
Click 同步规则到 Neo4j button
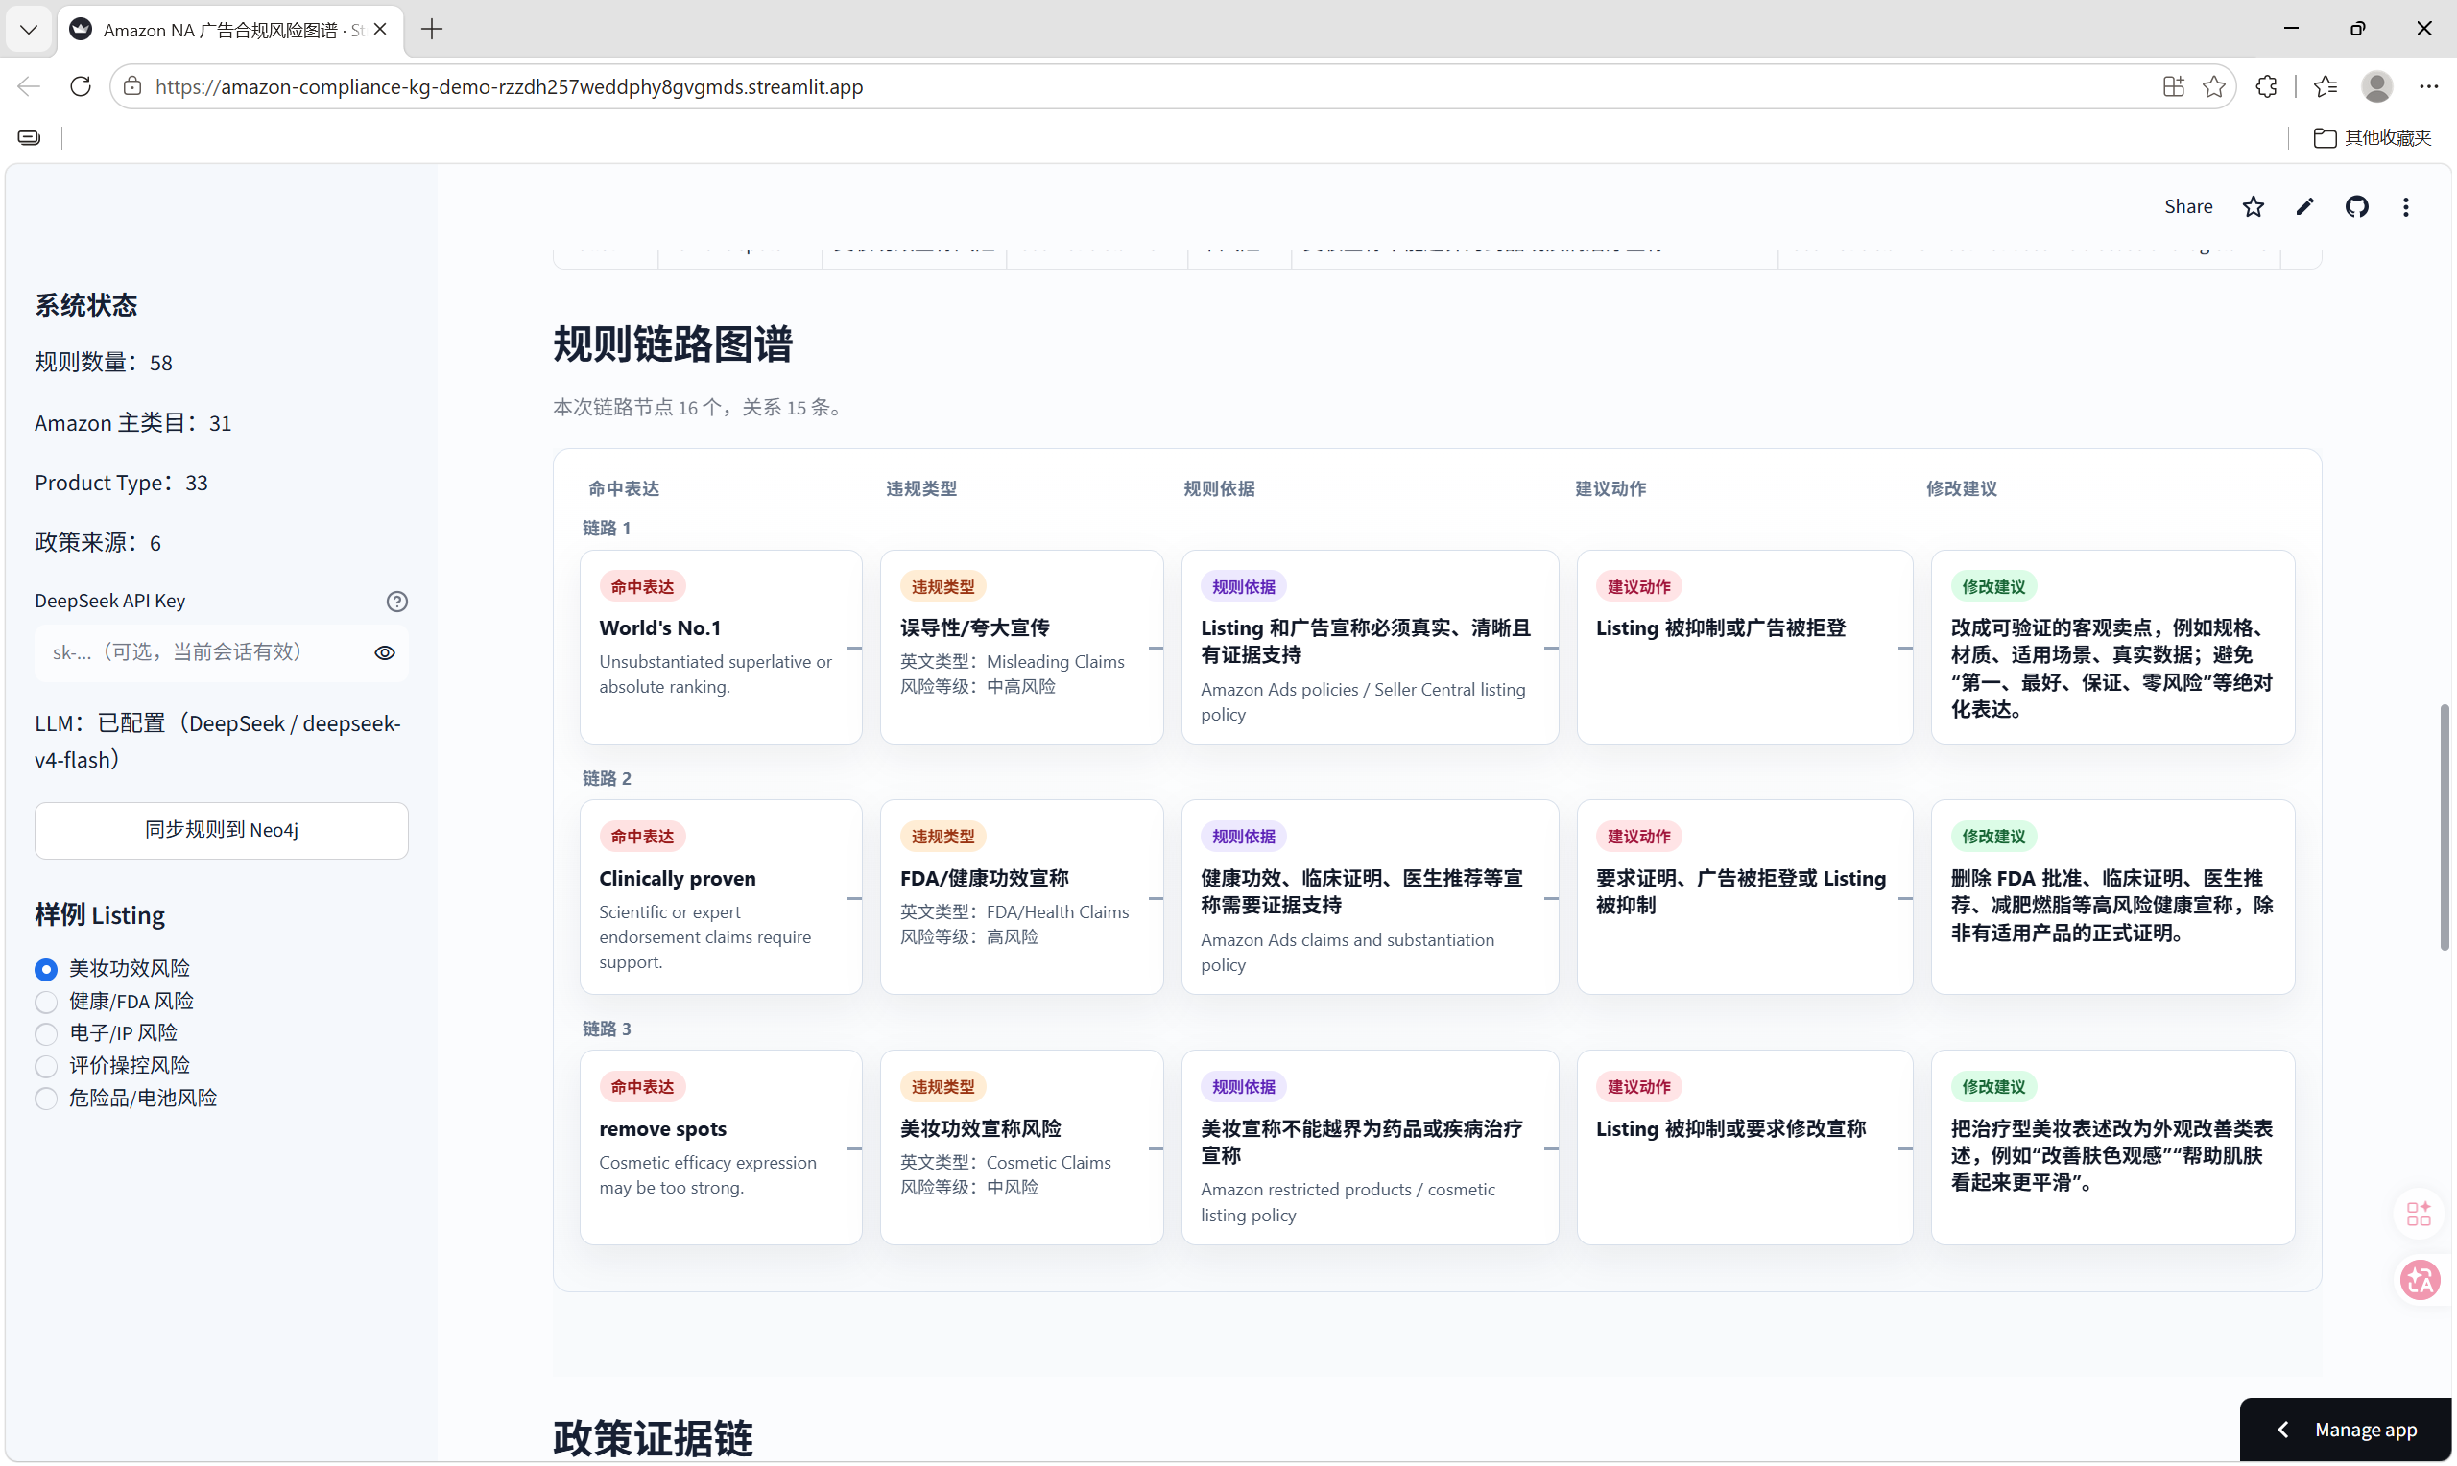pyautogui.click(x=222, y=830)
